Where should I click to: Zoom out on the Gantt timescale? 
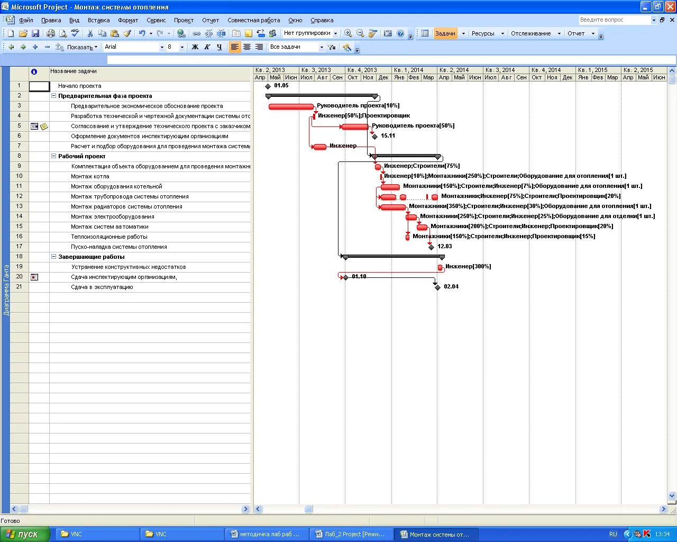point(360,33)
